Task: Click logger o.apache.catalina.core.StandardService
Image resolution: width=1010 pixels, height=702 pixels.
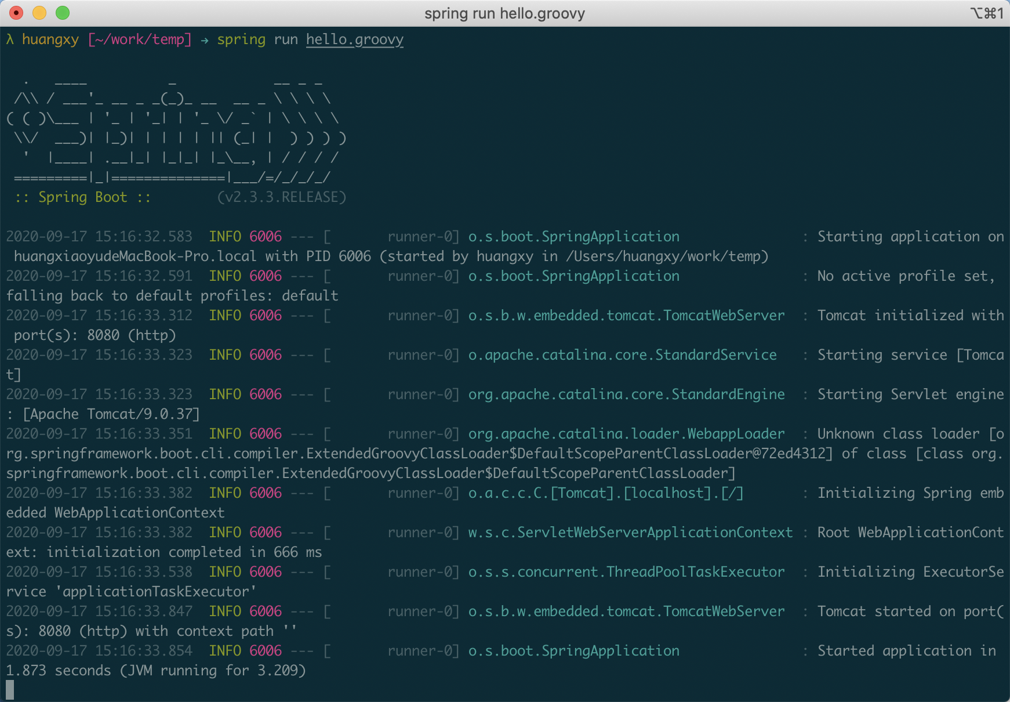Action: coord(623,355)
